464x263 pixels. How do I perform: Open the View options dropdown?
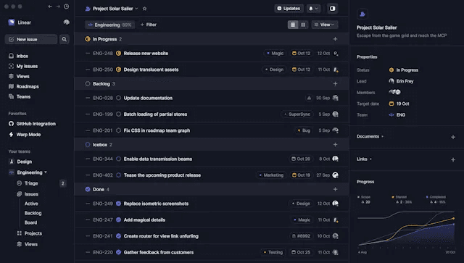pyautogui.click(x=325, y=25)
